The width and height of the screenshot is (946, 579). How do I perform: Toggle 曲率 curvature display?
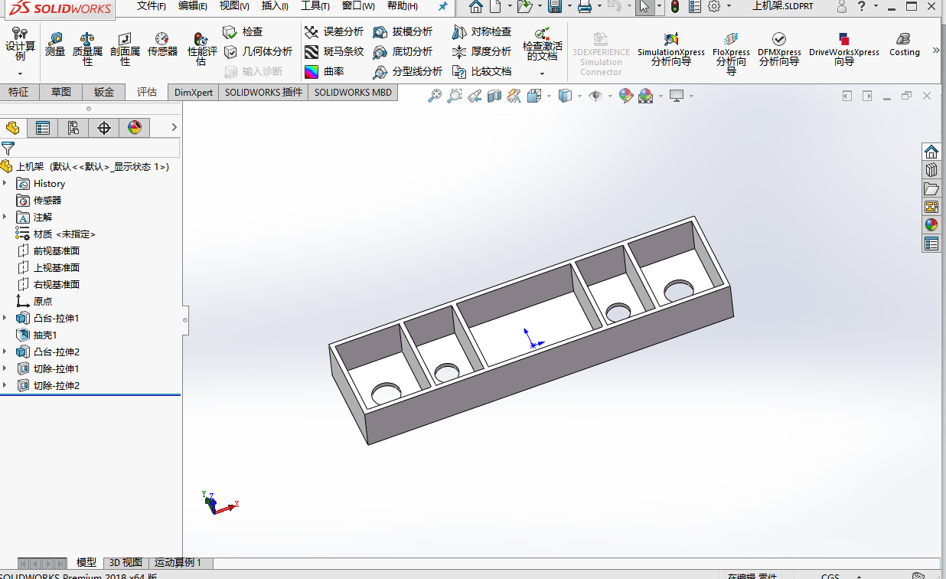tap(324, 71)
